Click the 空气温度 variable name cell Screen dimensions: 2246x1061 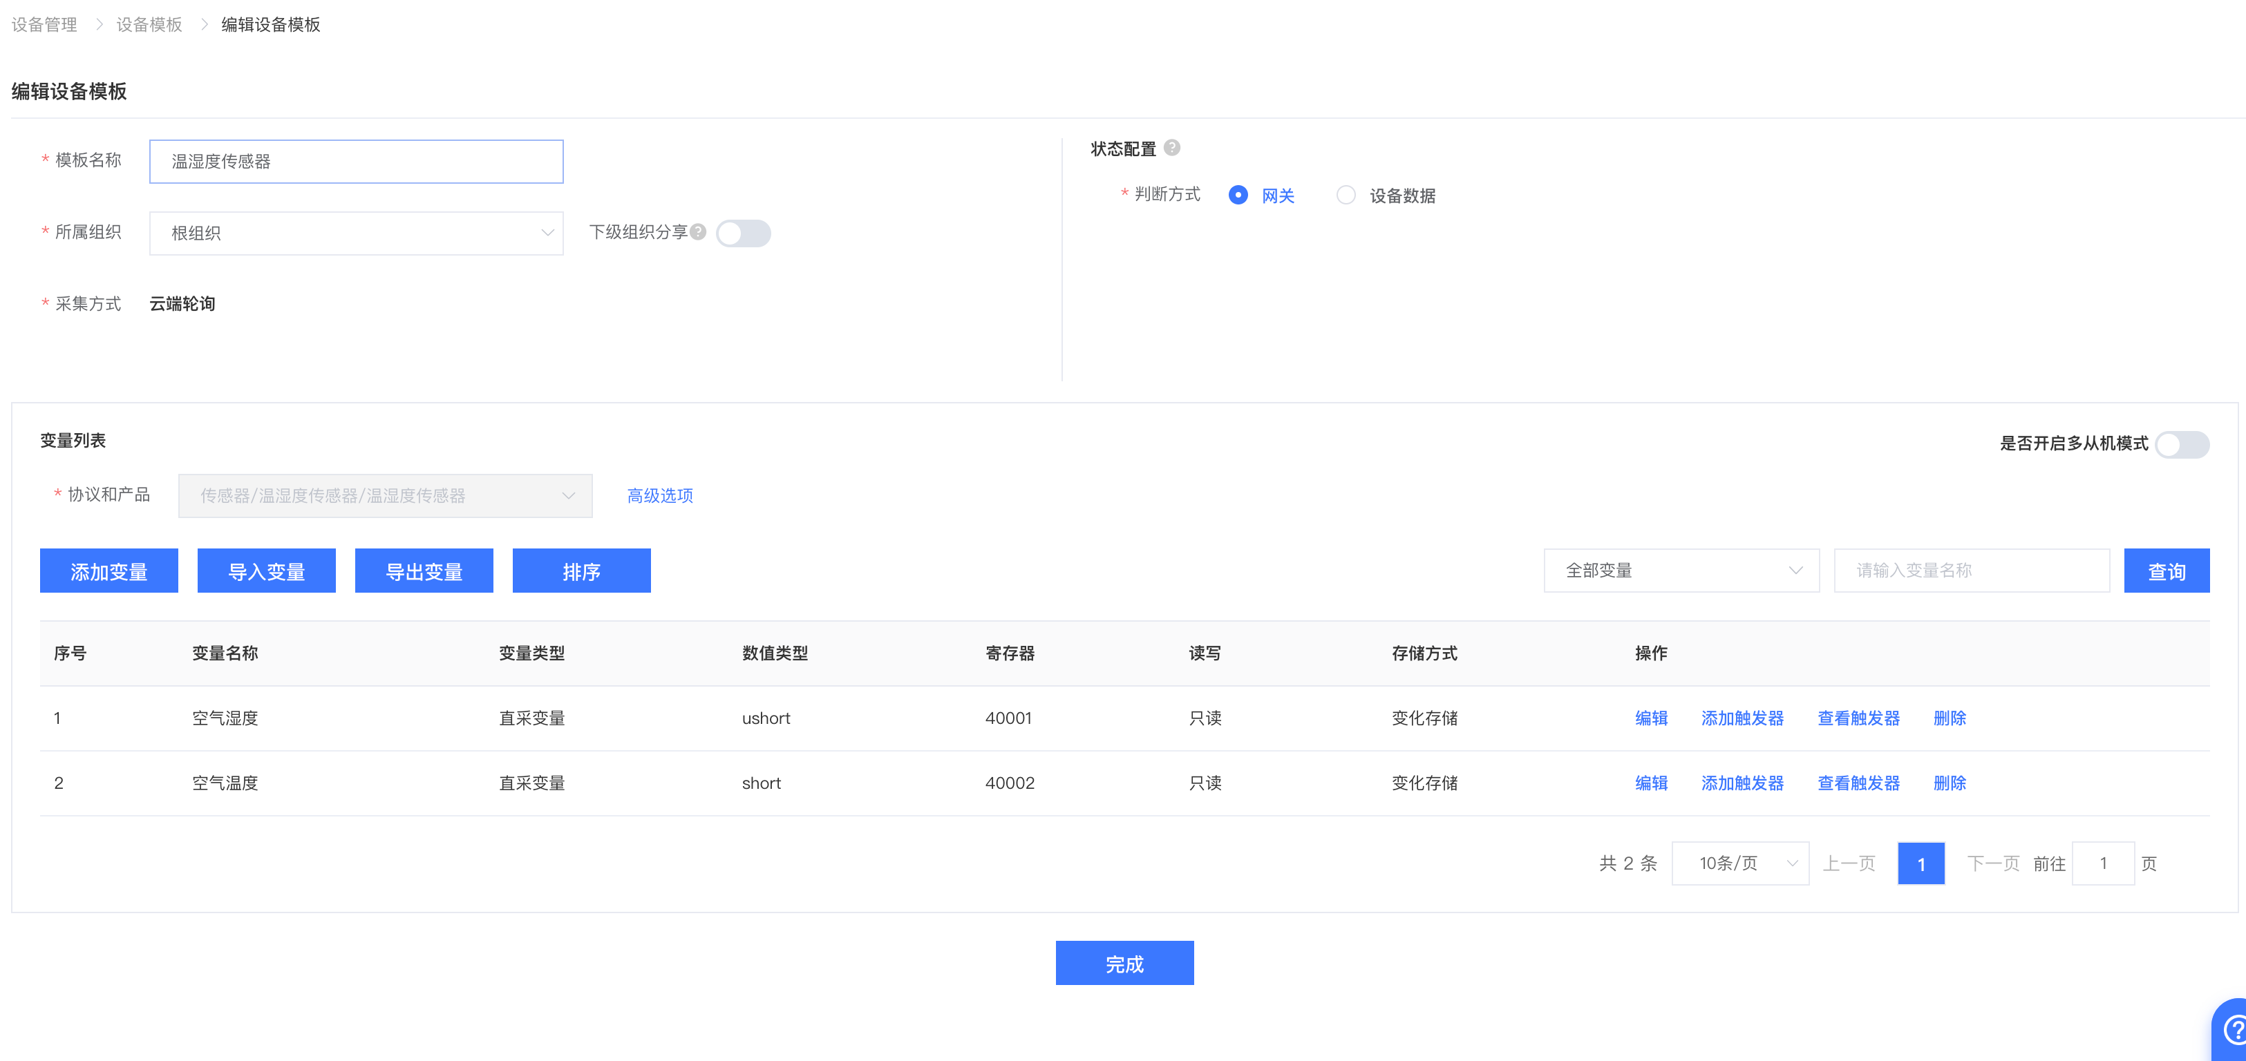pyautogui.click(x=225, y=783)
